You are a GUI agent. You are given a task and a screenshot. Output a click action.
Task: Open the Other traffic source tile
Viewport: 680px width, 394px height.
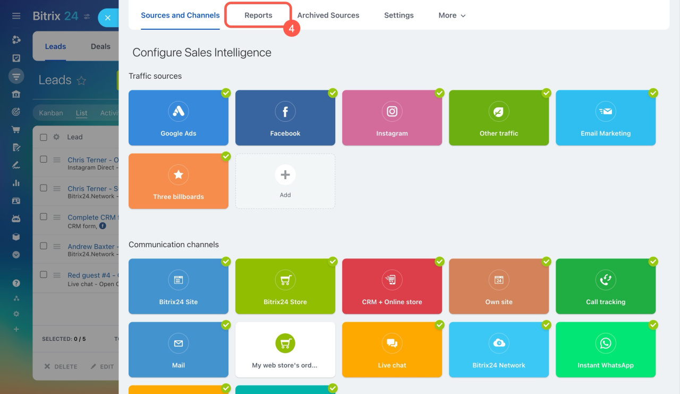coord(499,118)
